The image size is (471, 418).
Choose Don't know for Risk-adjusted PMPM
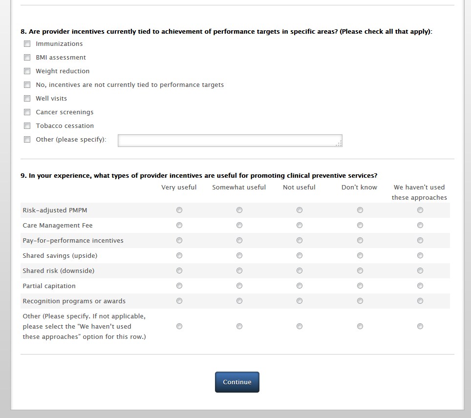tap(360, 210)
